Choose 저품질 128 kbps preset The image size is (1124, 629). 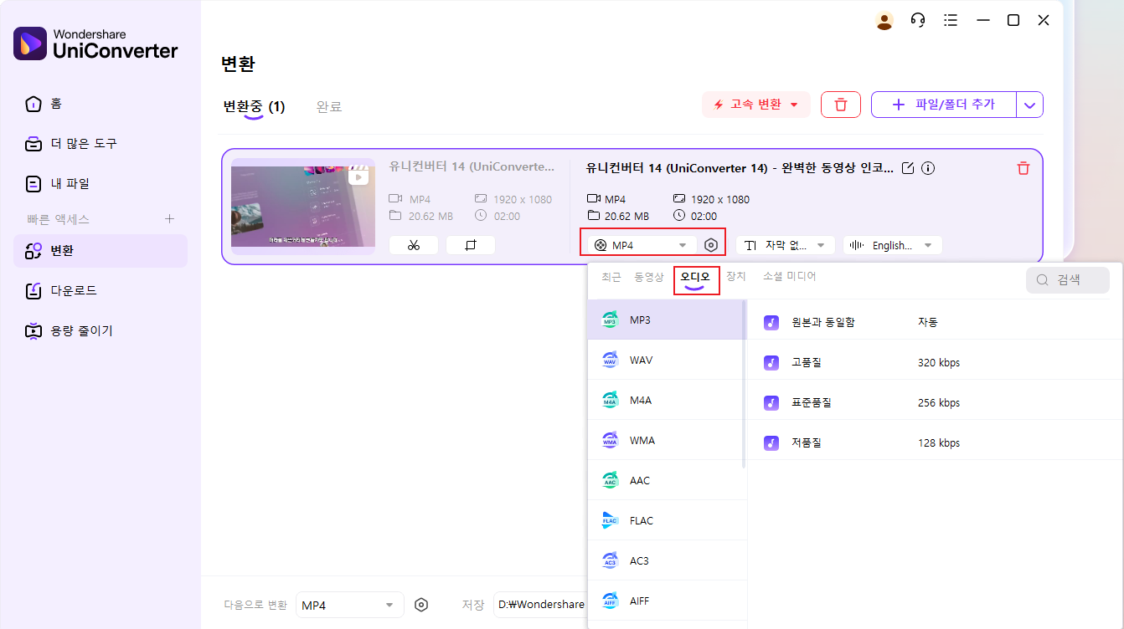coord(935,442)
